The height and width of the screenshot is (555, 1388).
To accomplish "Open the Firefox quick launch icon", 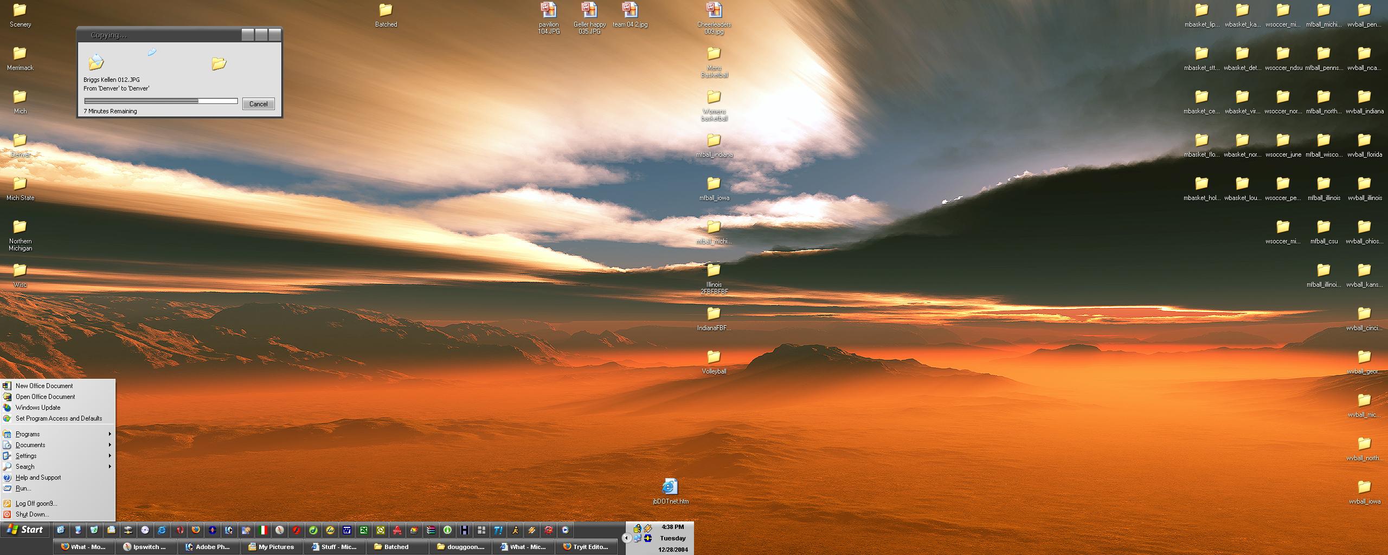I will pos(196,530).
